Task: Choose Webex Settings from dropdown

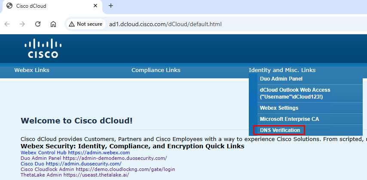Action: pyautogui.click(x=279, y=108)
